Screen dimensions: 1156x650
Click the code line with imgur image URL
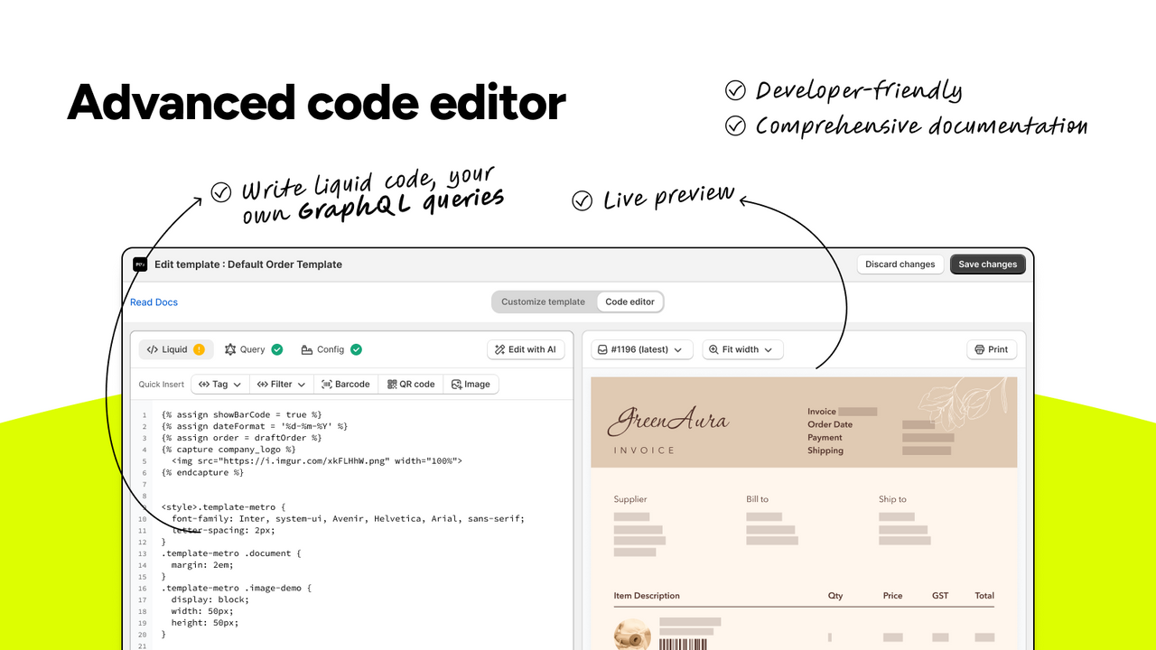tap(316, 460)
